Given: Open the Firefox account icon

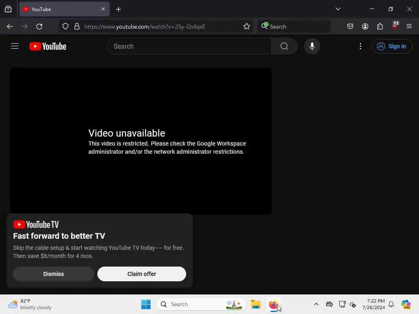Looking at the screenshot, I should pos(365,27).
